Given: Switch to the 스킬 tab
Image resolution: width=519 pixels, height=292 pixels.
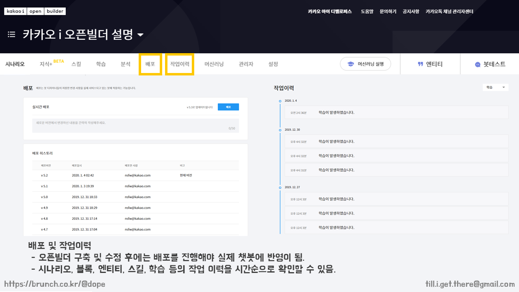Looking at the screenshot, I should tap(76, 64).
